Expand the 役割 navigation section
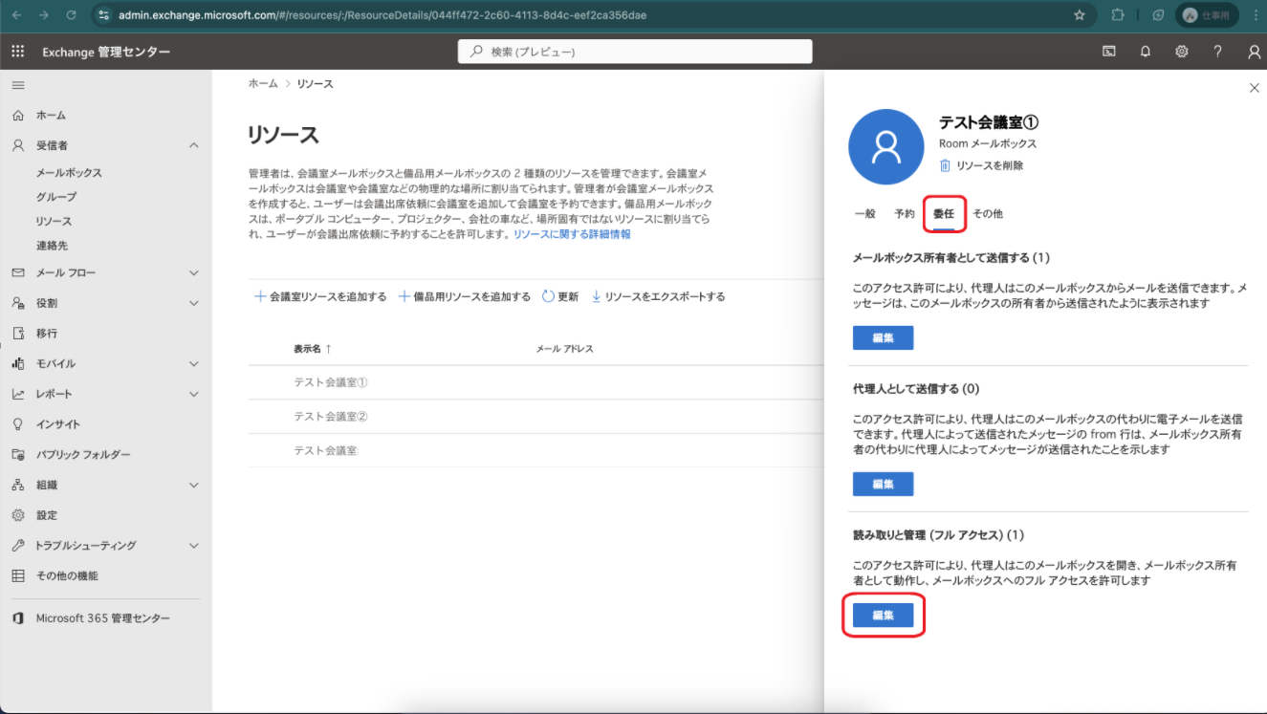This screenshot has height=714, width=1267. (x=194, y=303)
